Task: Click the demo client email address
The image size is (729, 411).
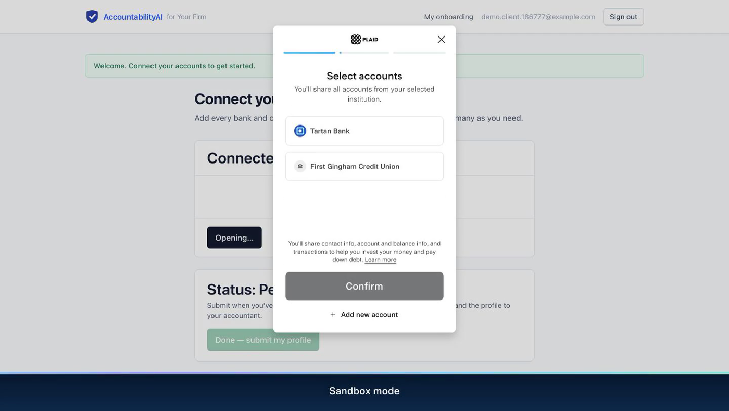Action: (538, 17)
